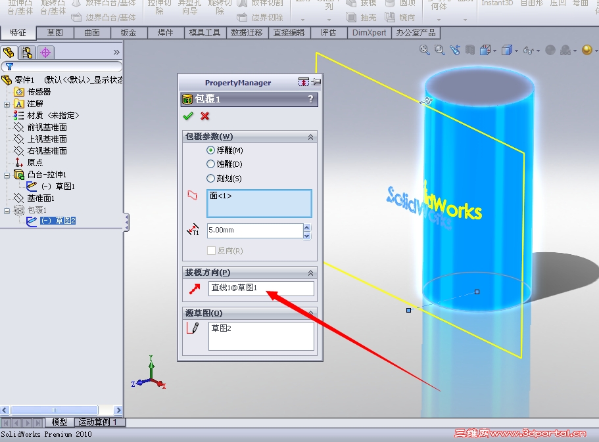The image size is (599, 442).
Task: Switch to the 钣金 tab
Action: tap(128, 33)
